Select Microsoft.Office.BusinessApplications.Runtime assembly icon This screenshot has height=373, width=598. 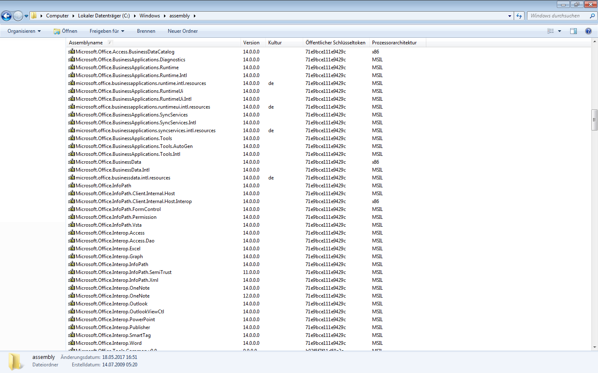71,67
